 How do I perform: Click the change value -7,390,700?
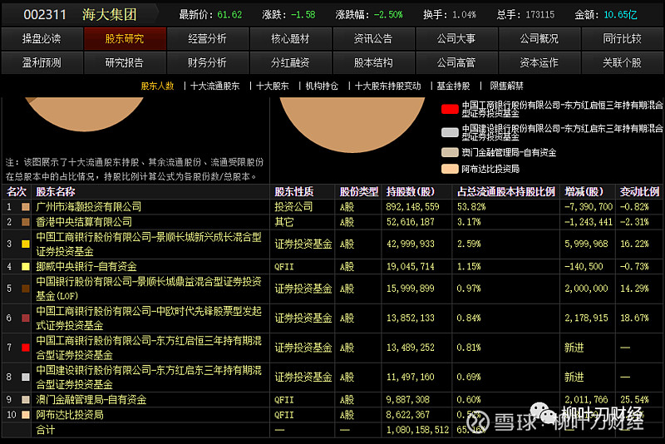click(589, 207)
